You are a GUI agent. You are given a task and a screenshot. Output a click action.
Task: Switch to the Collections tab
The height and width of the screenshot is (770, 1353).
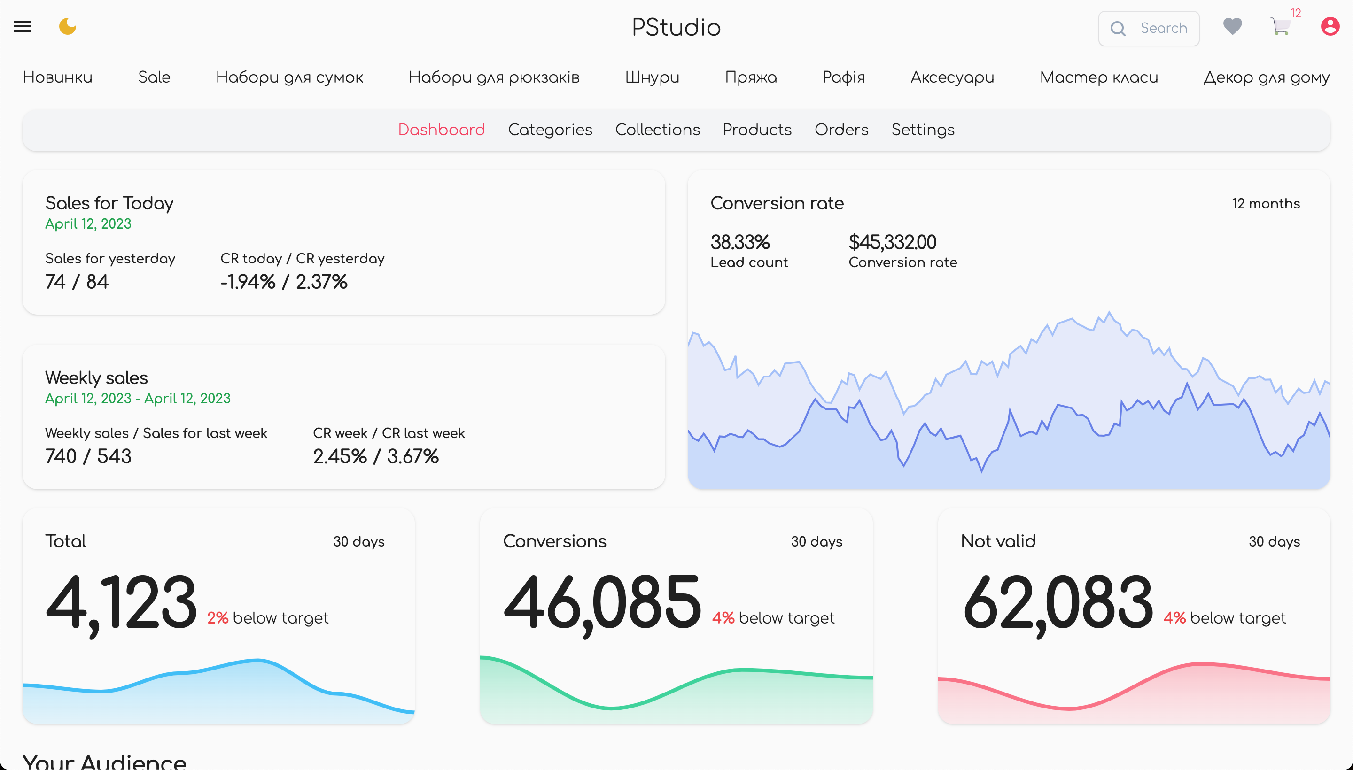(x=657, y=130)
